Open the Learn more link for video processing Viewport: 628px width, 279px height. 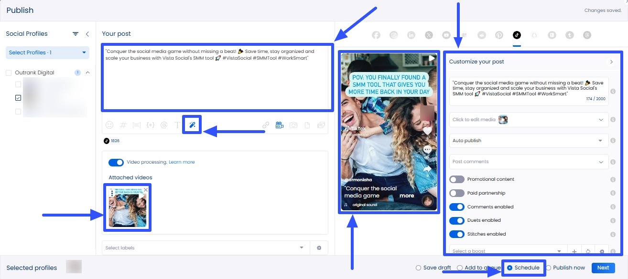[x=182, y=162]
